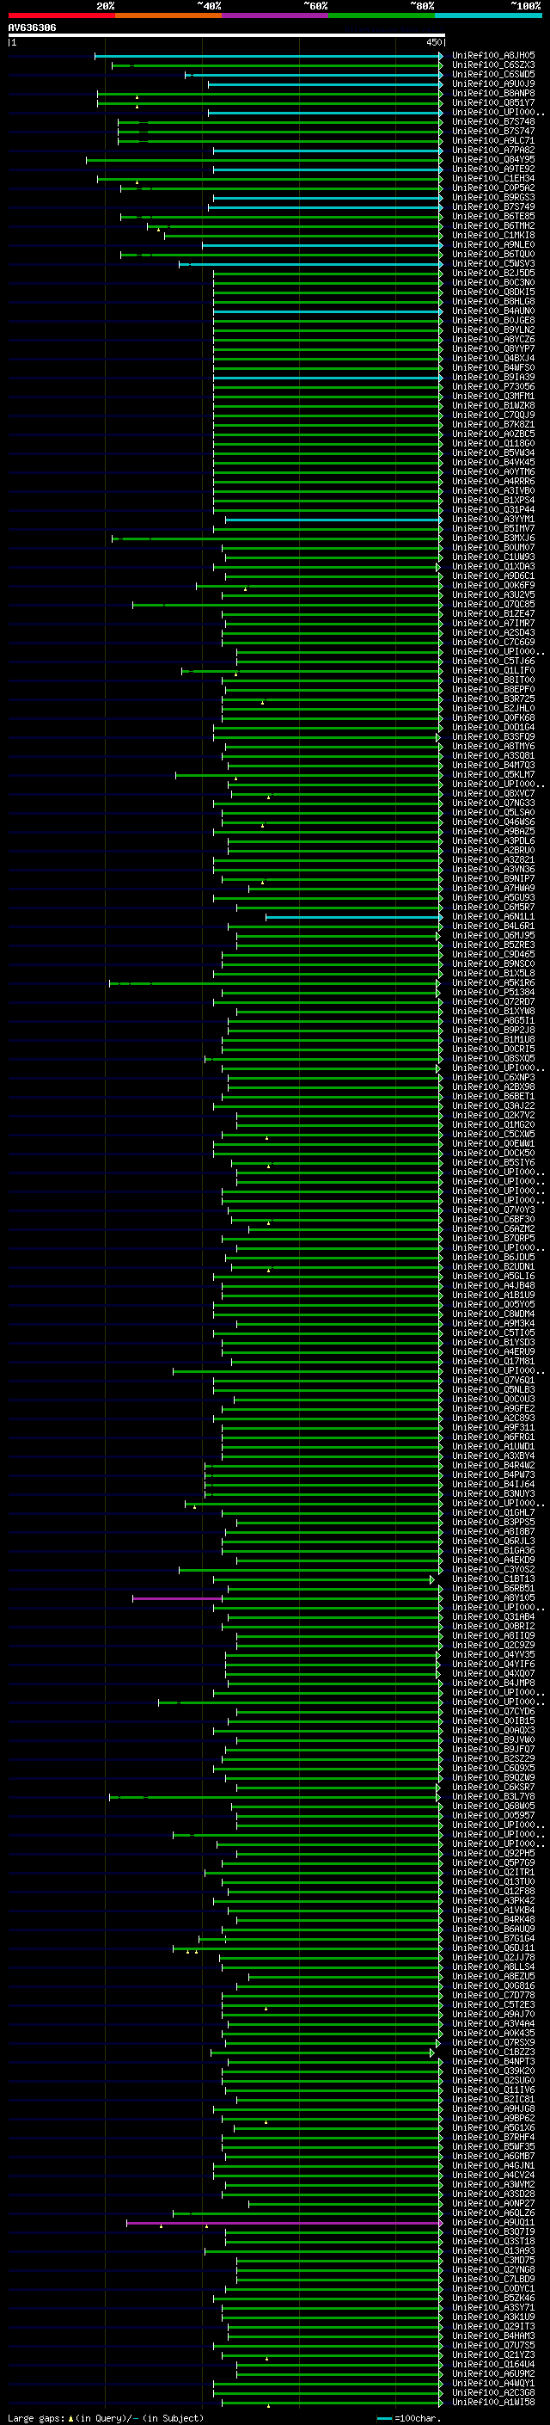
Task: Select label UniRef100_Q4YV35
Action: 493,1655
